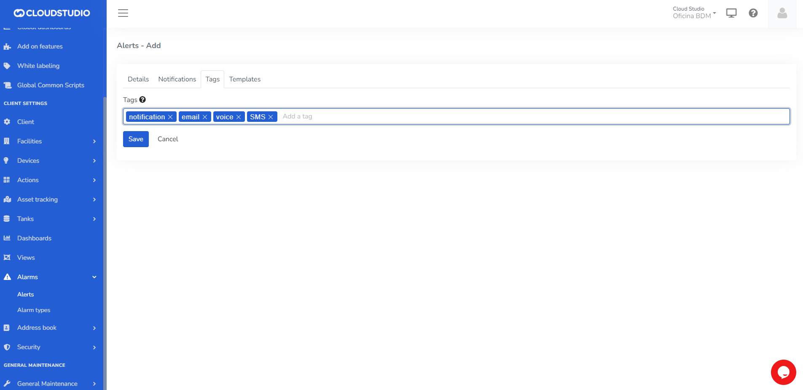The image size is (803, 390).
Task: Switch to the Notifications tab
Action: click(177, 79)
